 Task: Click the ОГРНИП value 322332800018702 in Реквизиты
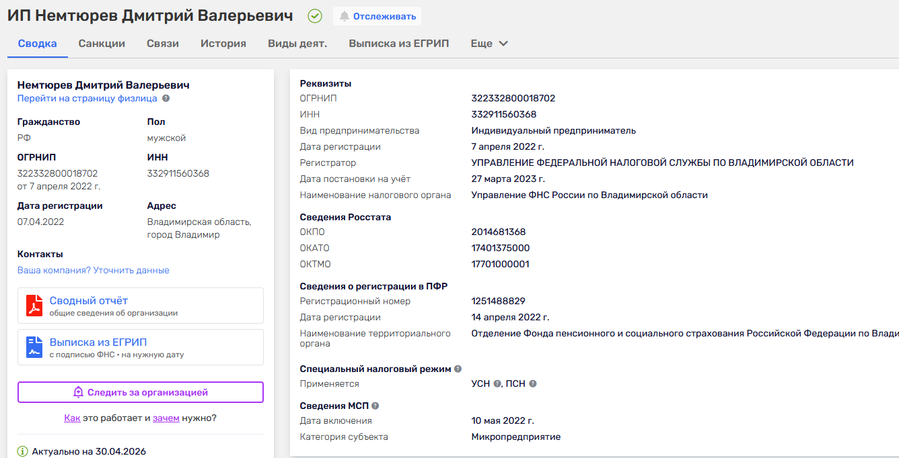pyautogui.click(x=513, y=99)
